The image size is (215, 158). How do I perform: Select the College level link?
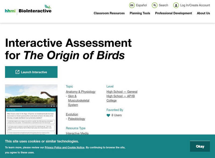[112, 100]
